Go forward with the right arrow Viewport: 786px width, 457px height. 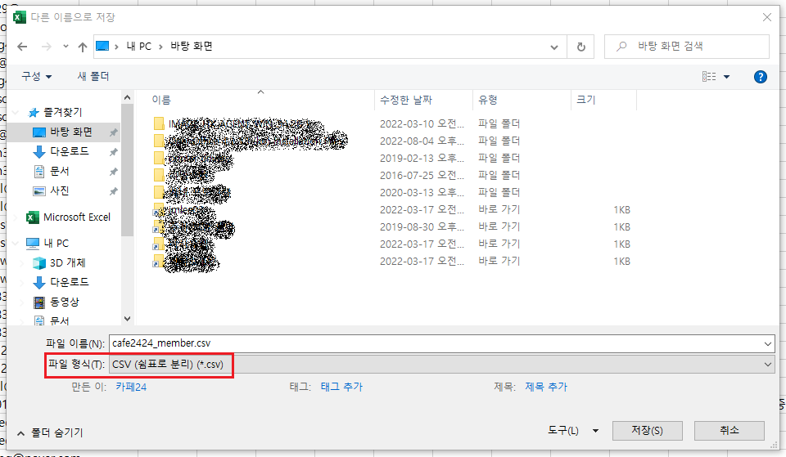pos(46,47)
